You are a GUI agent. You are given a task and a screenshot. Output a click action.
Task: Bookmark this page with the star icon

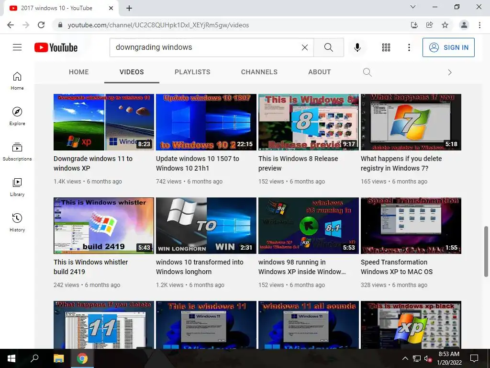click(x=445, y=25)
